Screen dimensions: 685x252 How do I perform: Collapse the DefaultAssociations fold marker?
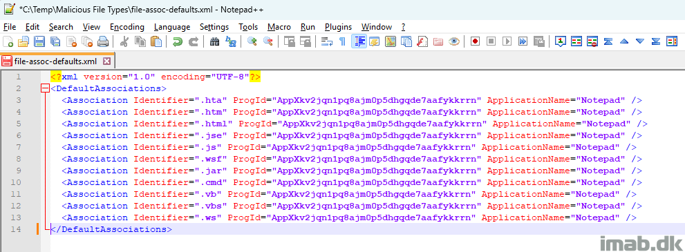(x=44, y=88)
